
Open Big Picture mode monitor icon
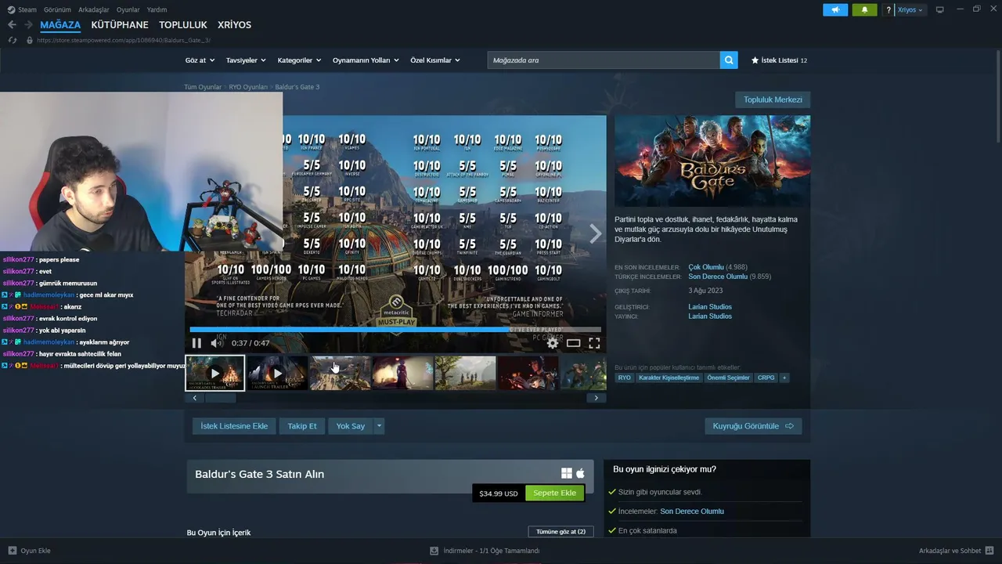pos(940,9)
